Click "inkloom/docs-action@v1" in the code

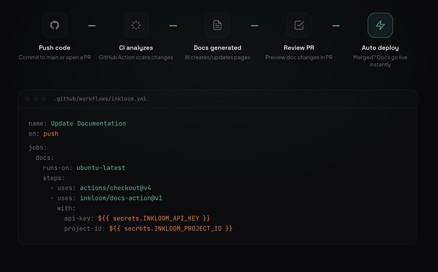pyautogui.click(x=121, y=198)
